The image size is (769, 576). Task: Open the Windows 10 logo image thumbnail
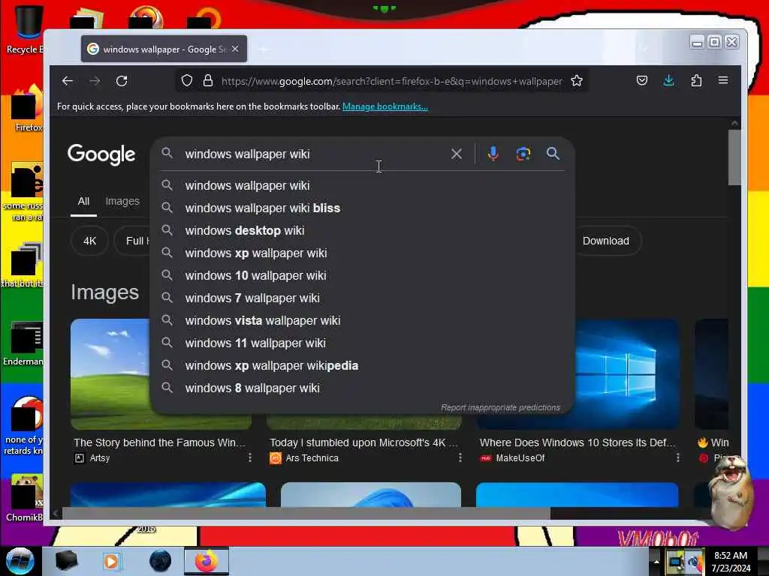click(628, 374)
